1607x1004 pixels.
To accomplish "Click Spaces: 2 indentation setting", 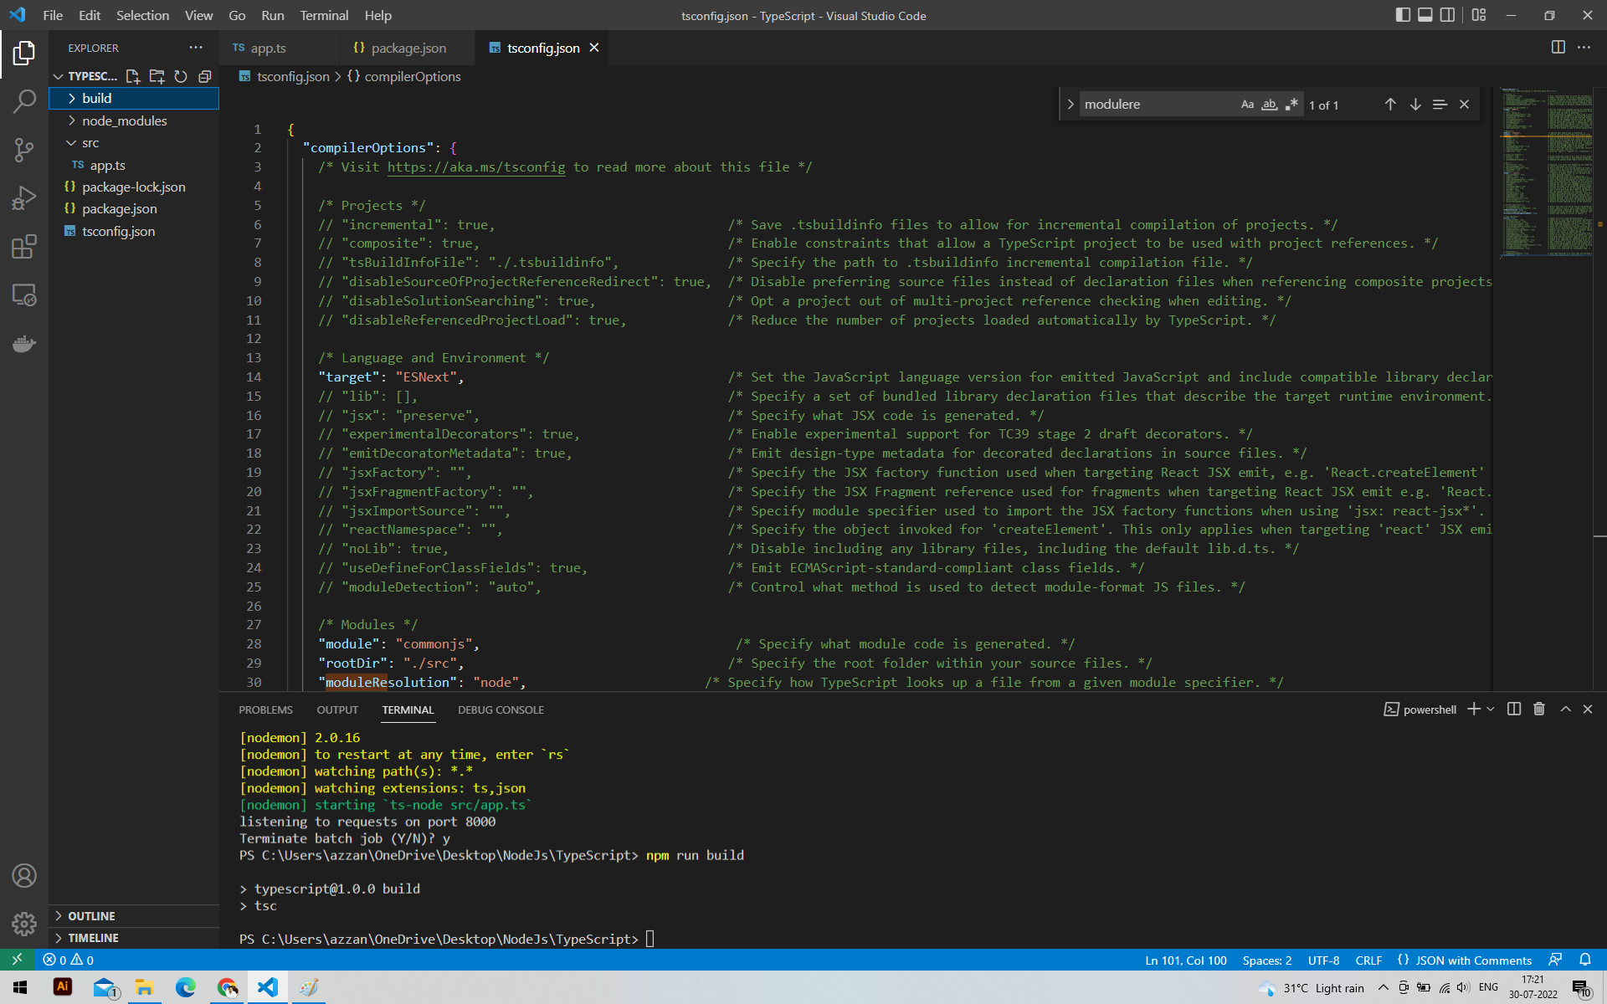I will coord(1267,960).
